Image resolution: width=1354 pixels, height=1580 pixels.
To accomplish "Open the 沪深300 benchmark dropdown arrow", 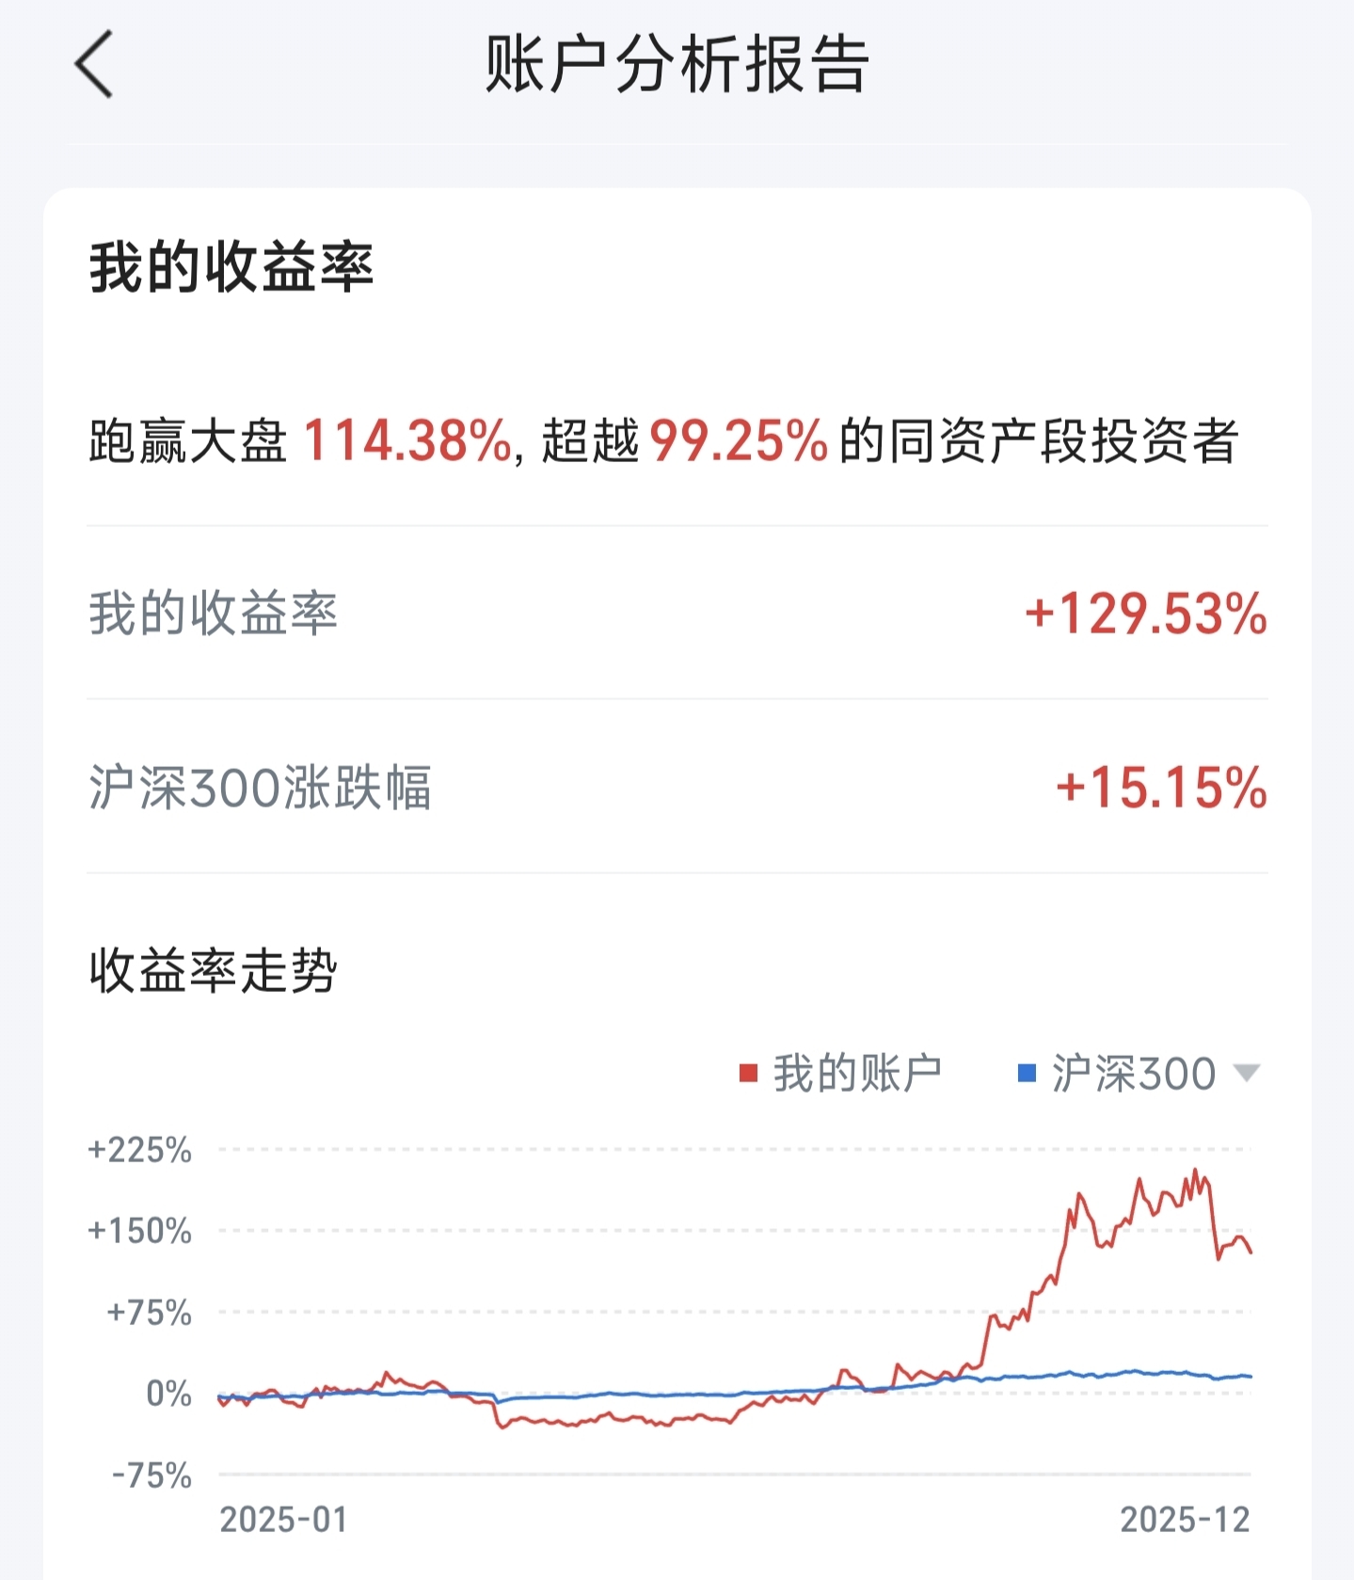I will [x=1246, y=1073].
